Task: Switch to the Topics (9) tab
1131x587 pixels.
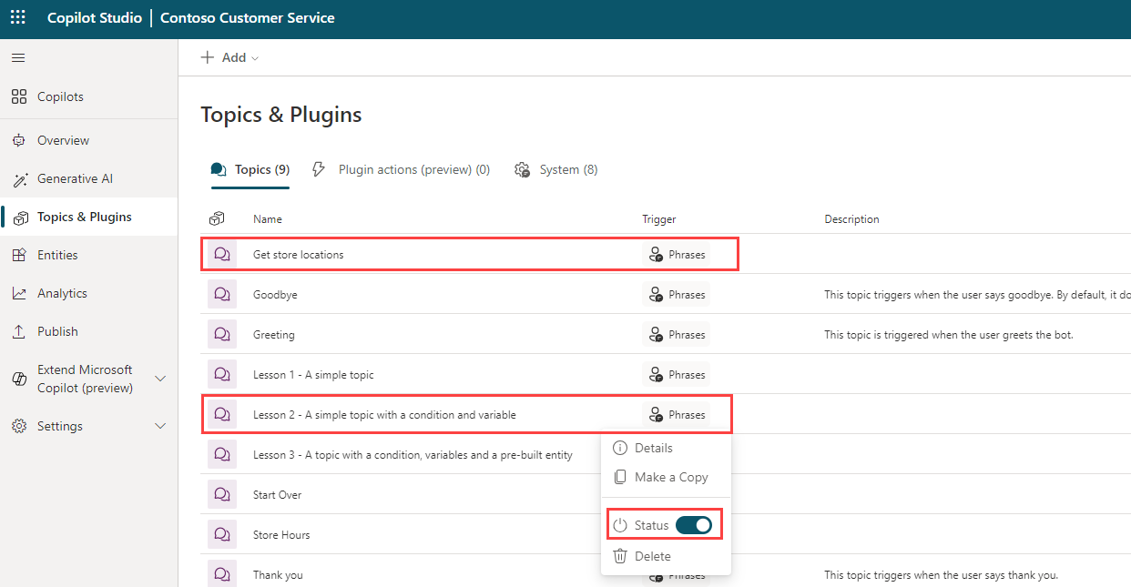Action: point(250,170)
